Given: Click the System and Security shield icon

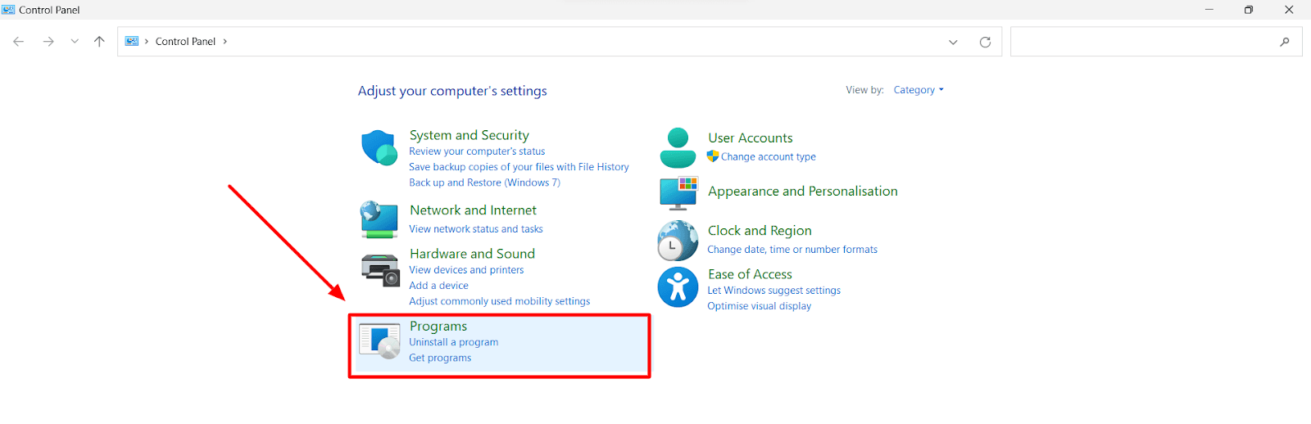Looking at the screenshot, I should (379, 147).
